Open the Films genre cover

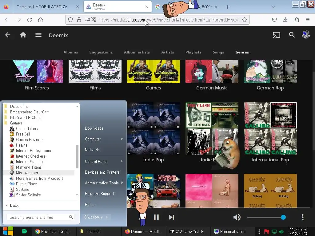click(x=95, y=71)
